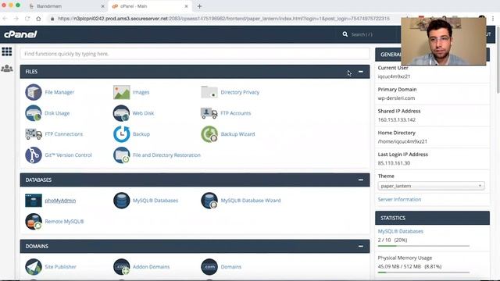
Task: Go to the browser home button
Action: point(38,19)
